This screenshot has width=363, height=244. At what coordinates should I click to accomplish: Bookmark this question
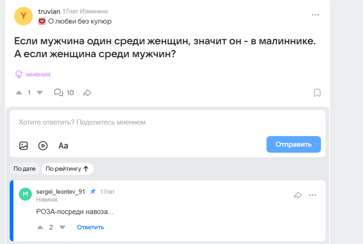coord(317,93)
